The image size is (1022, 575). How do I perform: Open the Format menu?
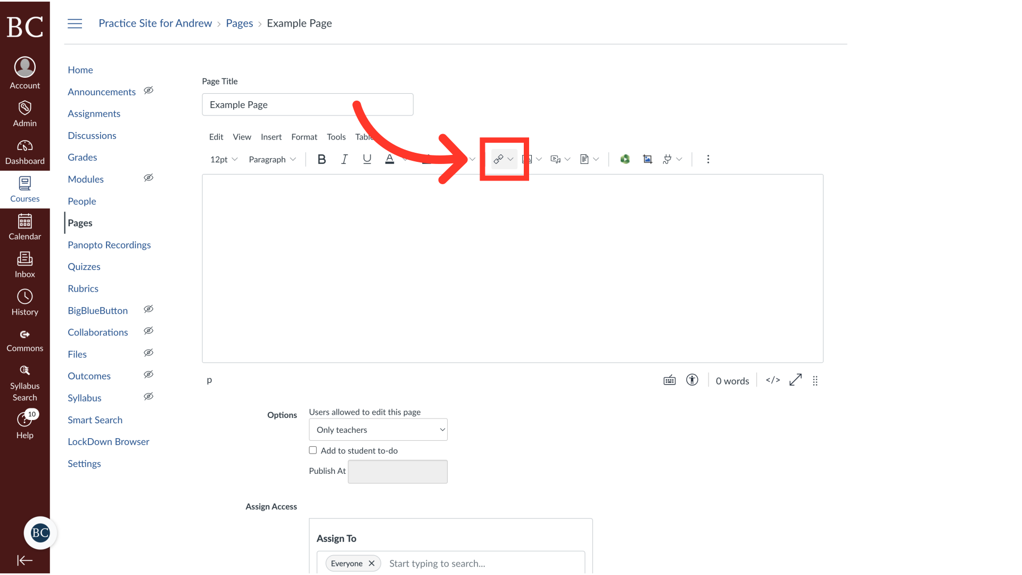pyautogui.click(x=303, y=136)
